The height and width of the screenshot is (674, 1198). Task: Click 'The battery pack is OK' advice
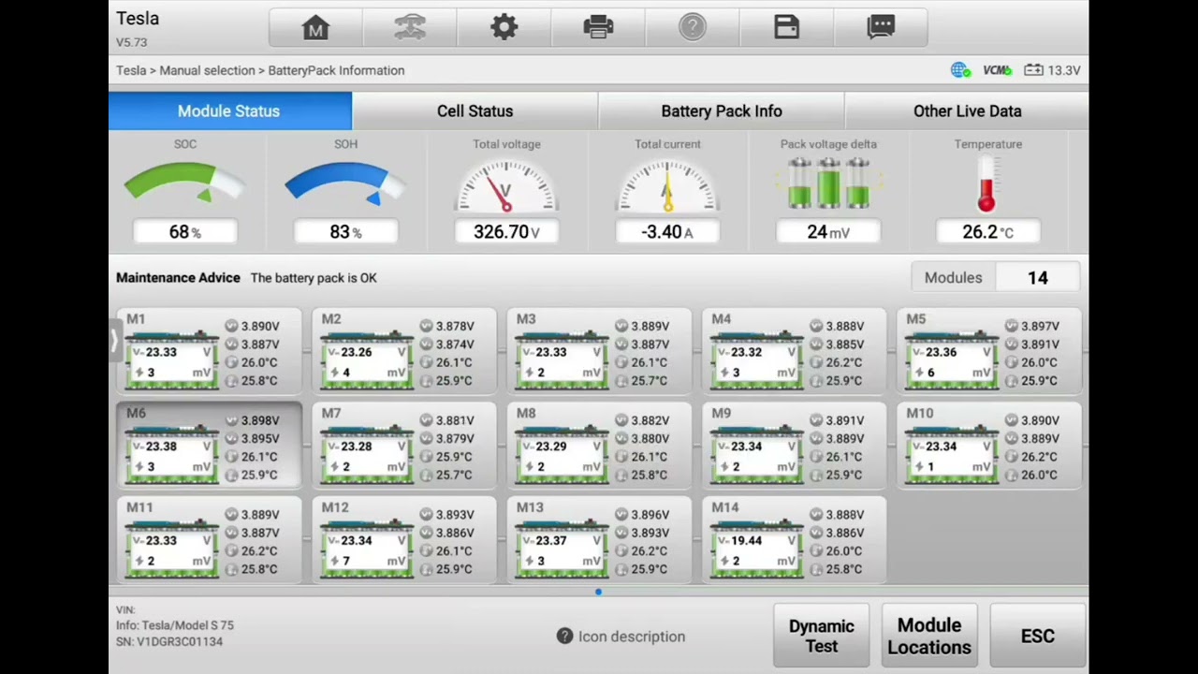(x=314, y=278)
